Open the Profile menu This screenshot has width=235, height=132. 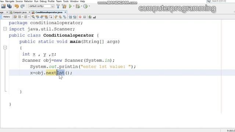pyautogui.click(x=51, y=1)
